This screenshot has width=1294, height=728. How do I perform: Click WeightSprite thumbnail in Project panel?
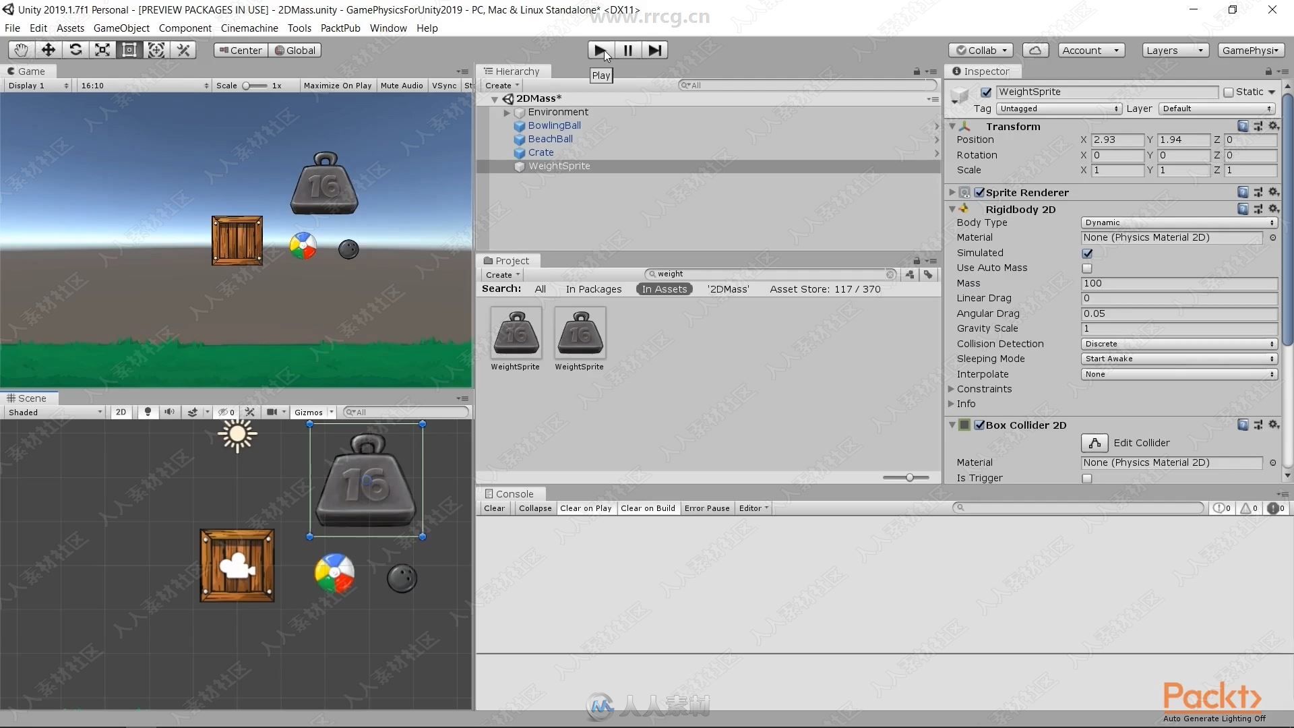(516, 332)
